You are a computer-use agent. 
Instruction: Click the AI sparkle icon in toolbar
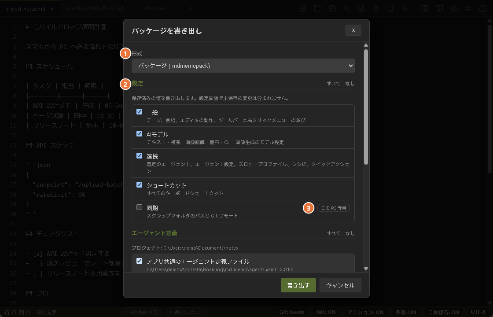(376, 8)
